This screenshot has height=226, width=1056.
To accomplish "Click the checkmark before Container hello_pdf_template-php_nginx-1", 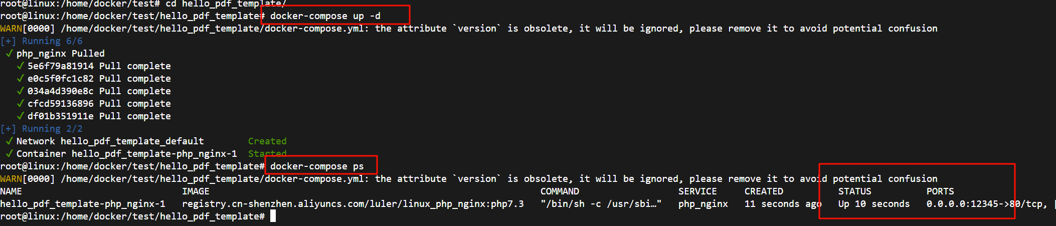I will (x=9, y=153).
